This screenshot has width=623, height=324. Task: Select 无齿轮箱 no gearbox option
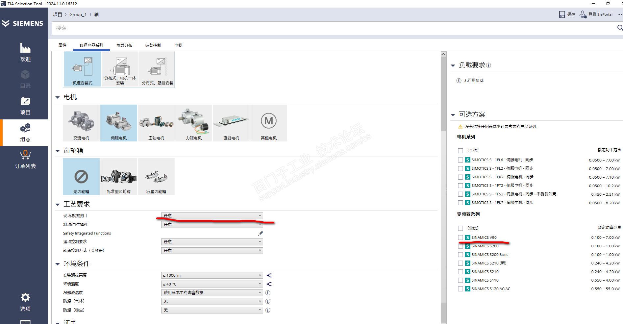81,177
